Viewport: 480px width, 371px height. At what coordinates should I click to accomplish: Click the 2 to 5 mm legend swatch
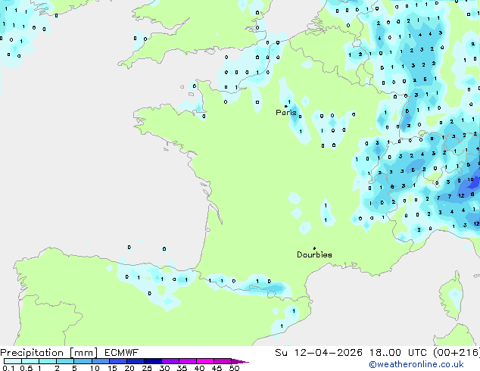(x=65, y=361)
